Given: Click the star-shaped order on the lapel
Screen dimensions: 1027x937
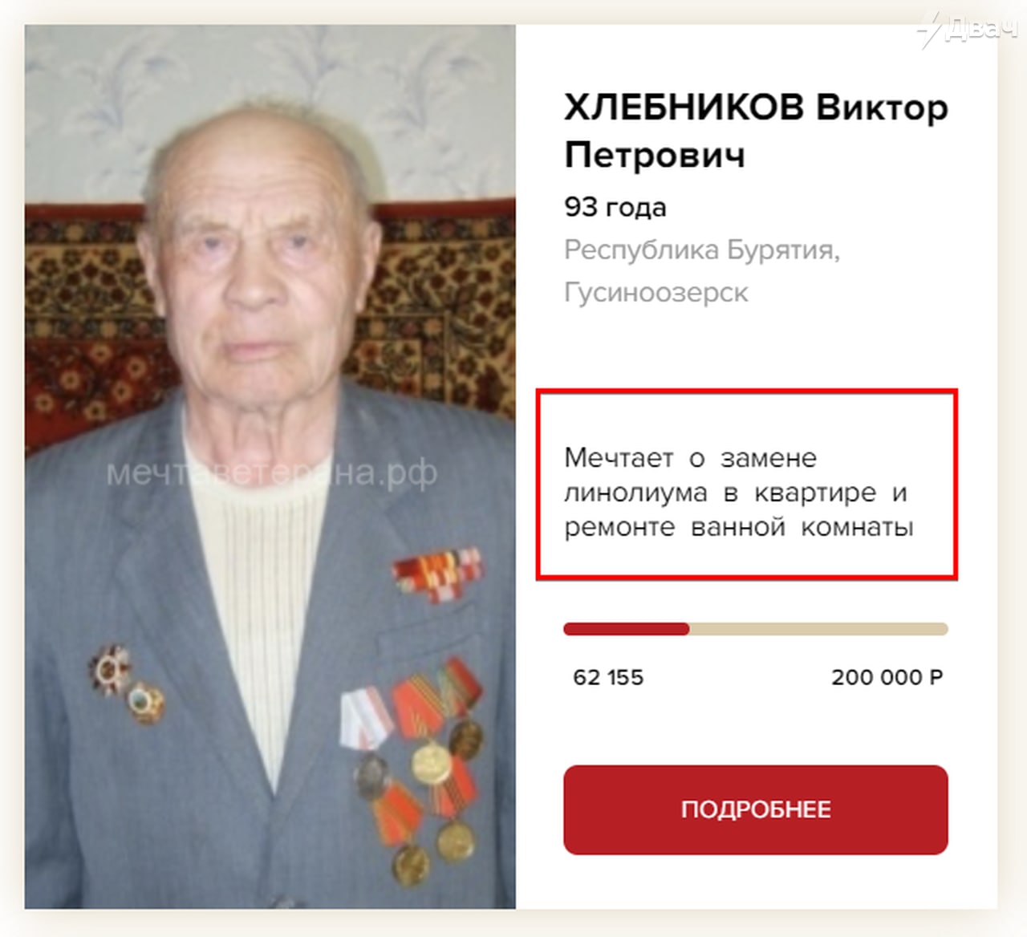Looking at the screenshot, I should click(x=109, y=669).
